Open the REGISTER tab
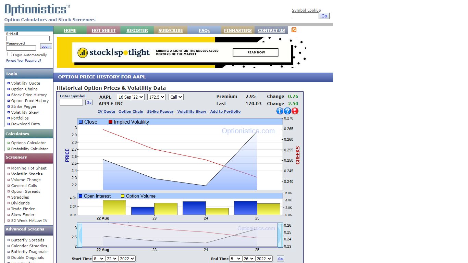The image size is (468, 263). click(x=137, y=30)
